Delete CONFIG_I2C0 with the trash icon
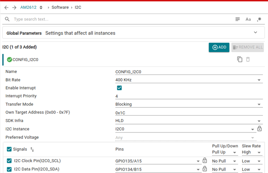Viewport: 268px width, 173px height. click(248, 59)
